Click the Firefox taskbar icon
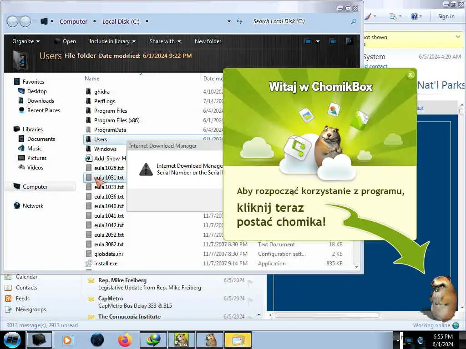This screenshot has height=349, width=466. pyautogui.click(x=125, y=340)
